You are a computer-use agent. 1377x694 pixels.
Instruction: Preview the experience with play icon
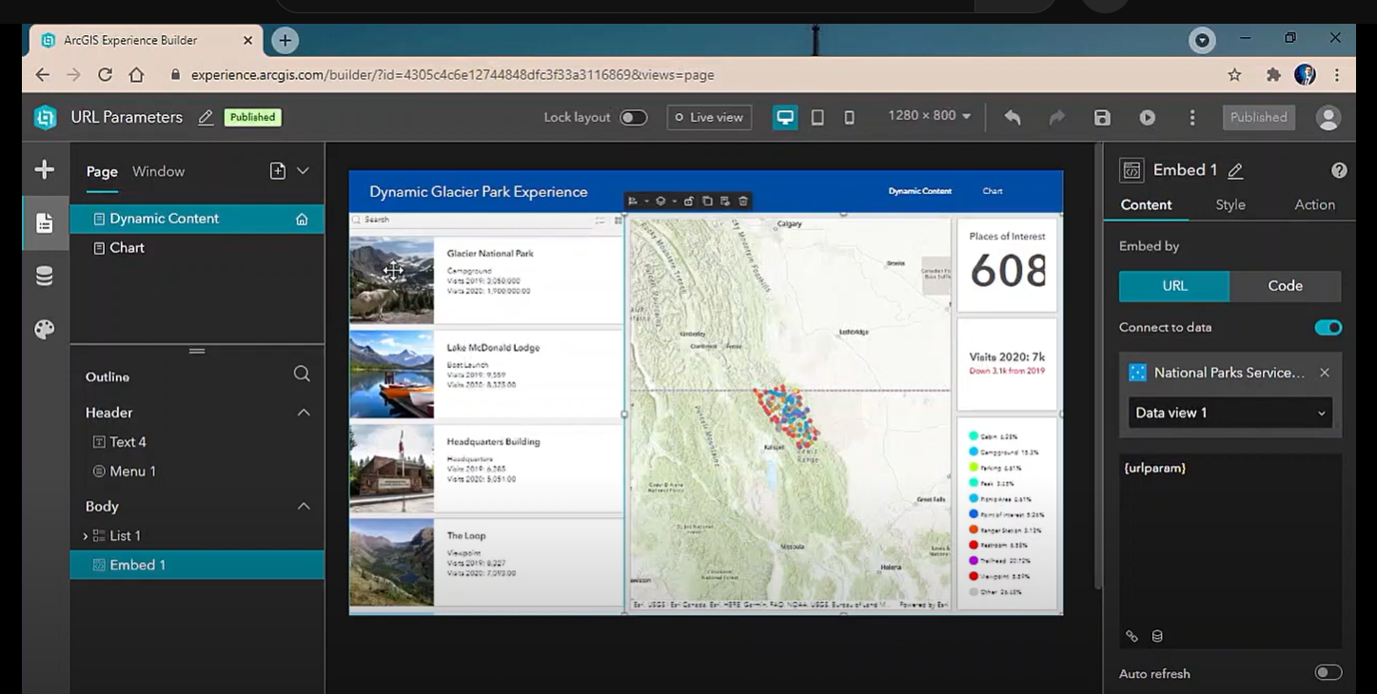1148,117
